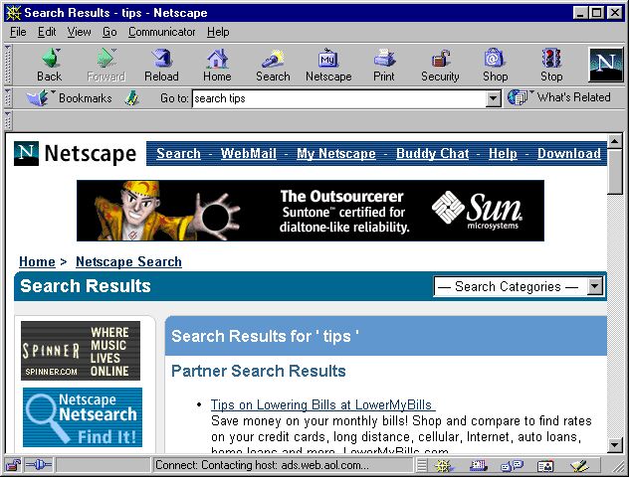Open the My Netscape page link
Screen dimensions: 629x477
[336, 153]
